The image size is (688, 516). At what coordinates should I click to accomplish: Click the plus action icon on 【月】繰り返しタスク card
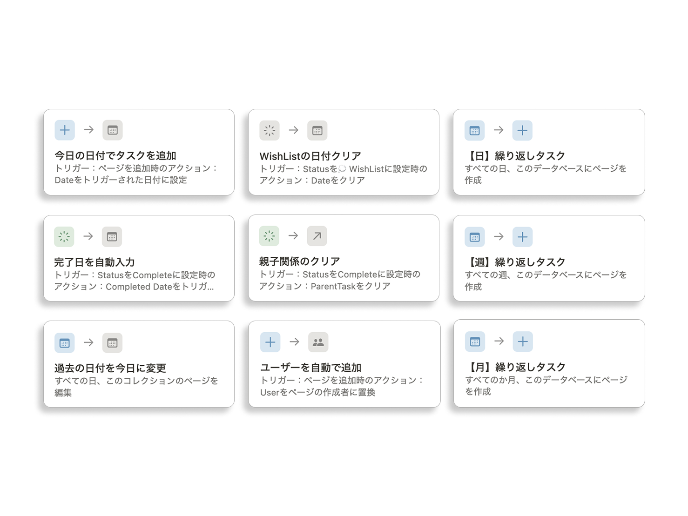(x=523, y=342)
